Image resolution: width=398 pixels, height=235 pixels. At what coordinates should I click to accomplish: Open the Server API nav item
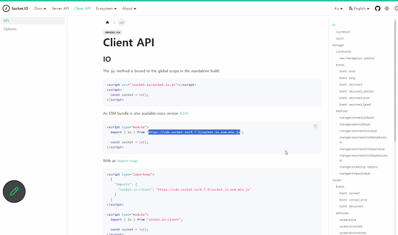[60, 8]
